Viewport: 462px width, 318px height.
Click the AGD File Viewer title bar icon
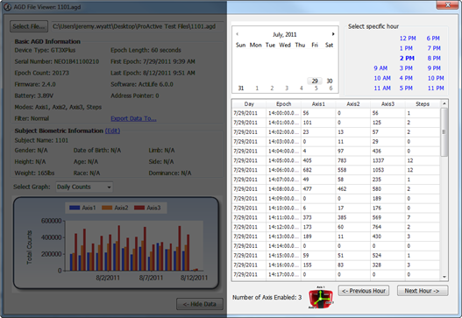pos(7,7)
